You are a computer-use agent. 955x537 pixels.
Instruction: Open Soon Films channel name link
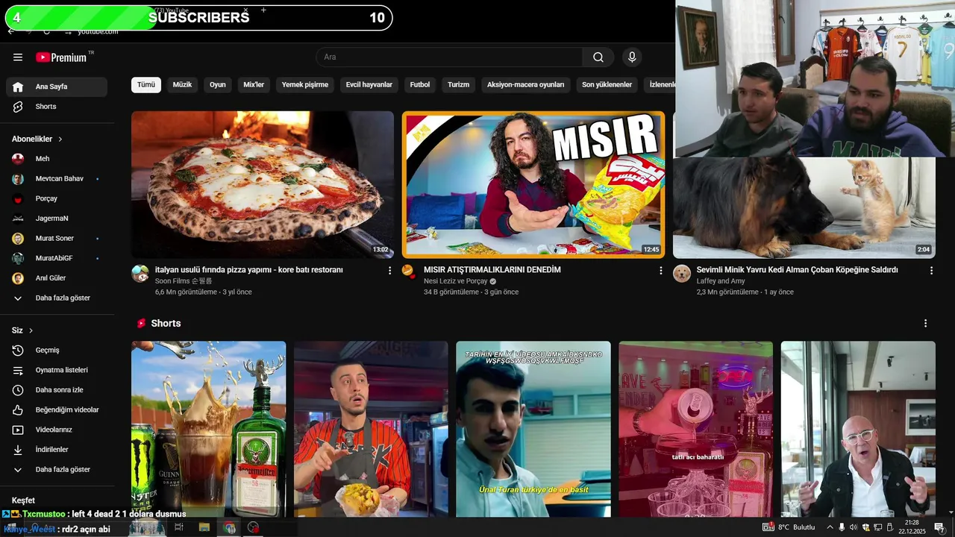184,281
